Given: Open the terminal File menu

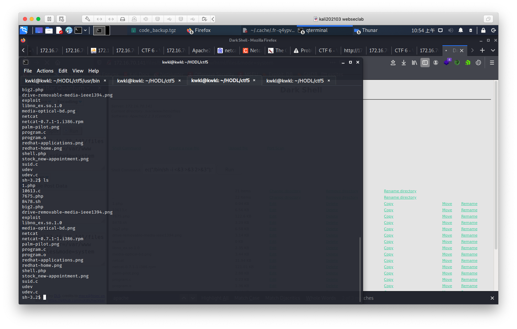Looking at the screenshot, I should (28, 71).
